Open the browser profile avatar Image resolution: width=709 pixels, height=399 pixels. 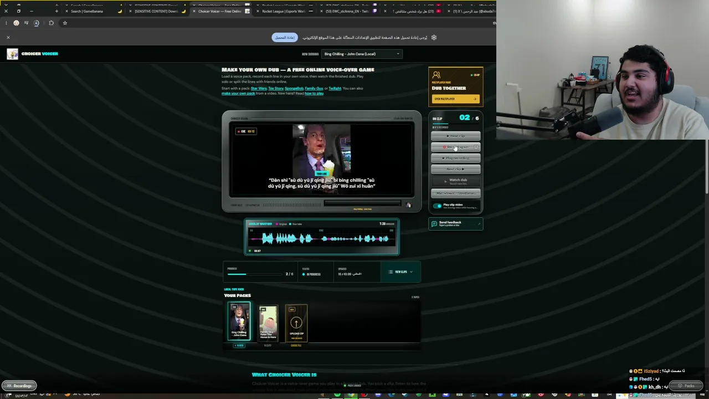click(x=16, y=23)
